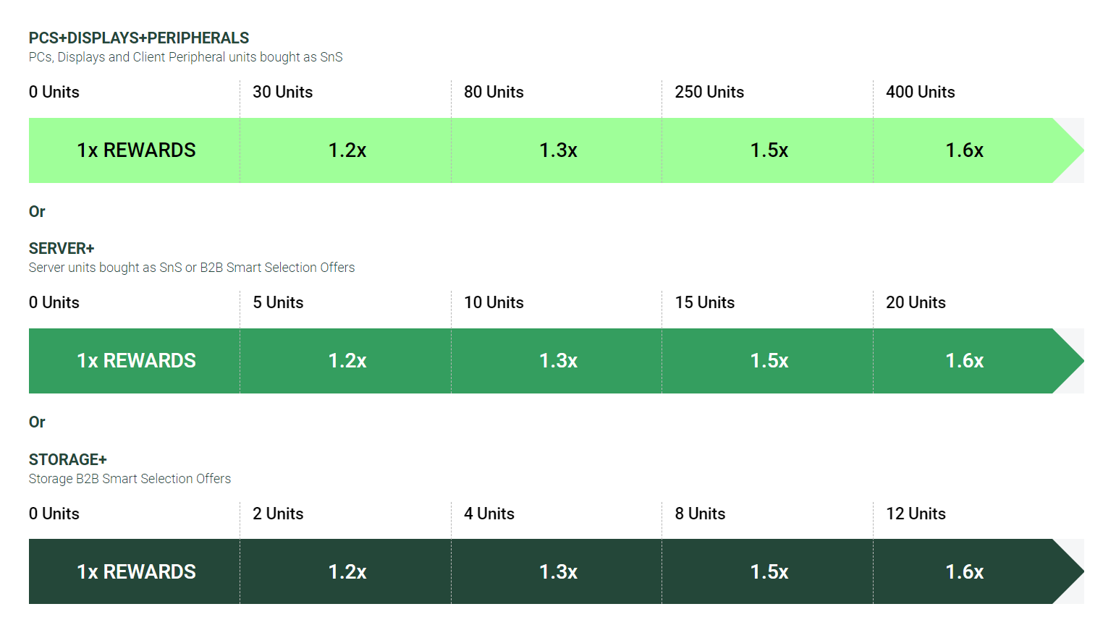This screenshot has width=1103, height=630.
Task: Select the Storage 1x REWARDS segment
Action: pyautogui.click(x=136, y=572)
